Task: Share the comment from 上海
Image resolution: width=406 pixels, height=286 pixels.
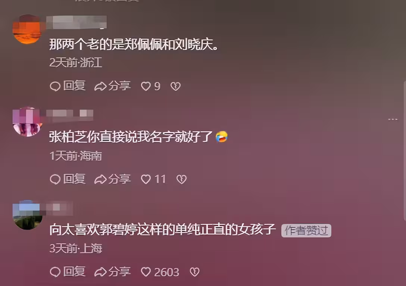Action: 113,272
